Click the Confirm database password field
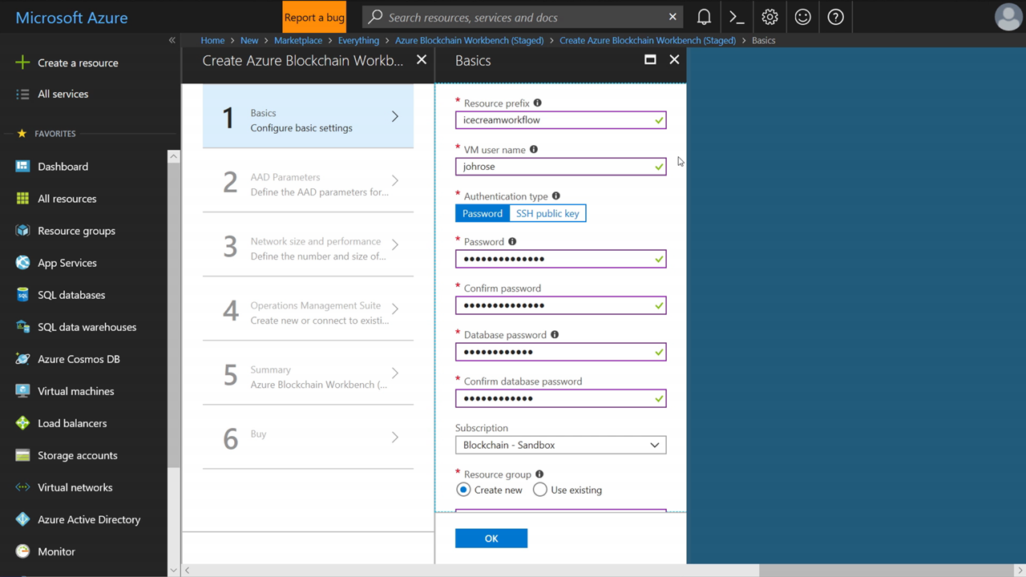The height and width of the screenshot is (577, 1026). [x=560, y=398]
